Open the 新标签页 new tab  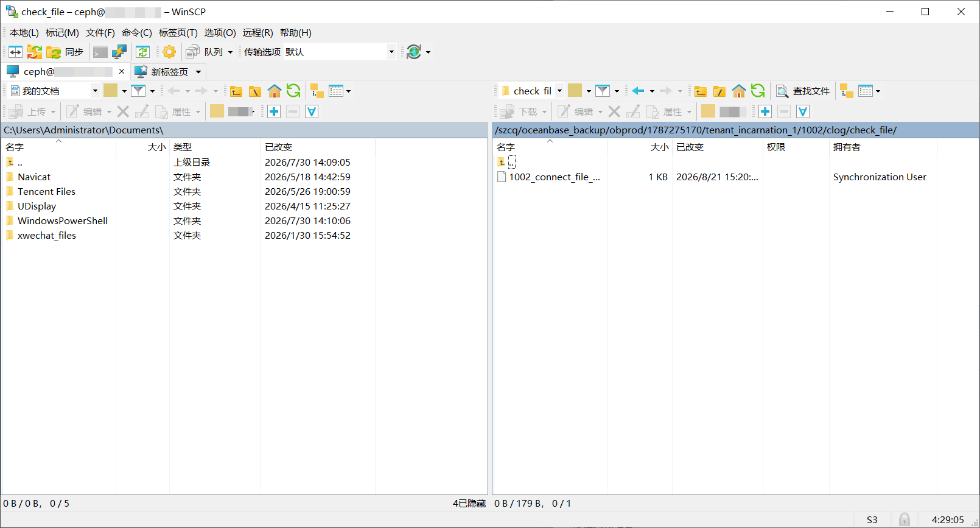(x=163, y=72)
